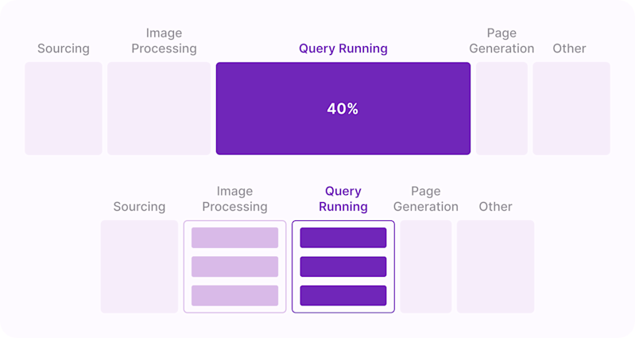635x338 pixels.
Task: Select the top row Sourcing block
Action: tap(64, 108)
